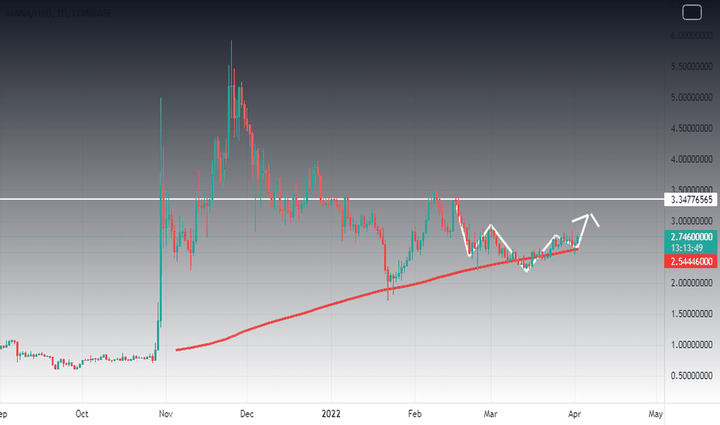This screenshot has height=425, width=720.
Task: Click the Oct label on the time axis
Action: [x=82, y=414]
